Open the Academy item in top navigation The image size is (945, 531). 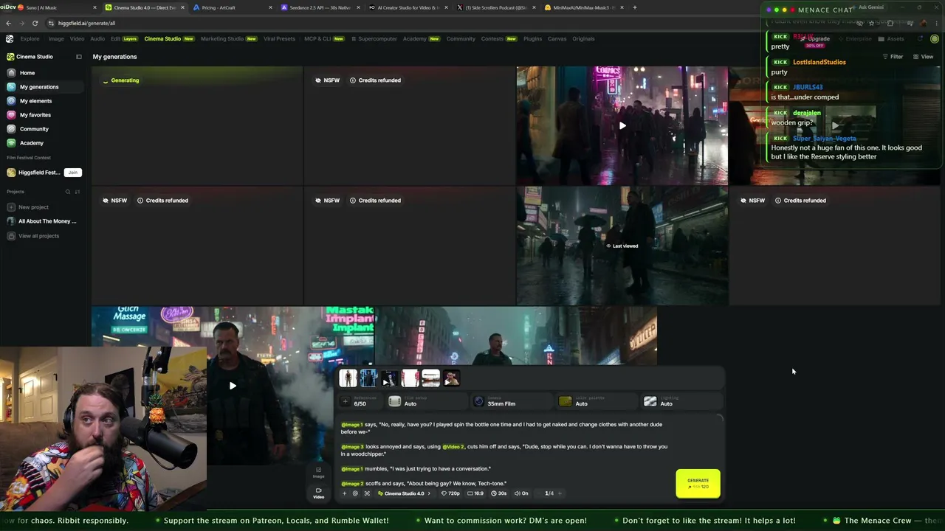[421, 38]
